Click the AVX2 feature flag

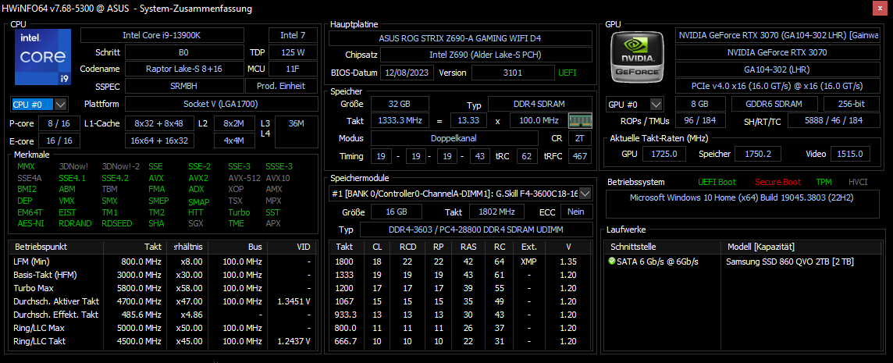(x=197, y=177)
